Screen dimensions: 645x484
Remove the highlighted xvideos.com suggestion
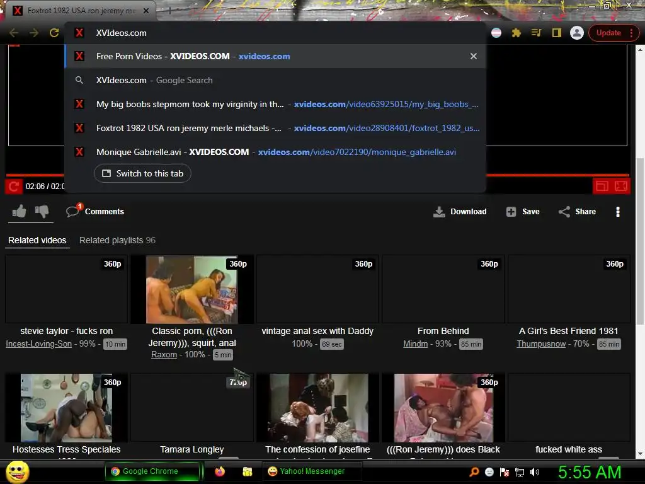click(474, 56)
